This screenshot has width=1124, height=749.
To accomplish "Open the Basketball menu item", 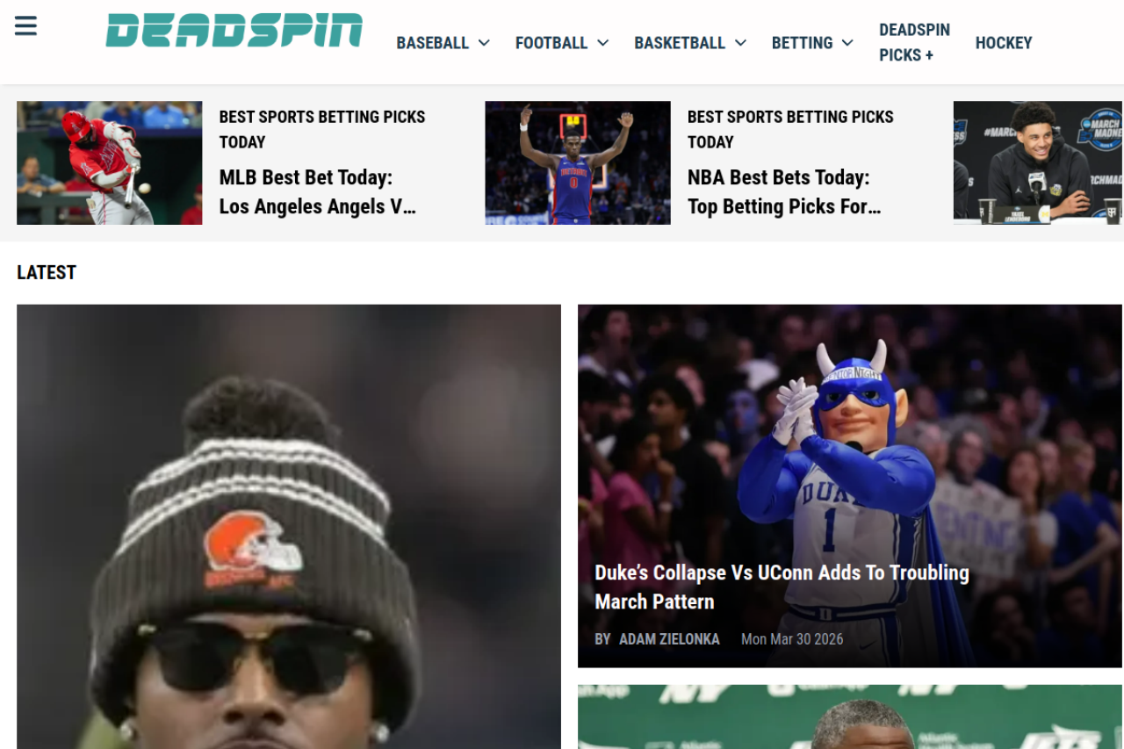I will coord(680,42).
